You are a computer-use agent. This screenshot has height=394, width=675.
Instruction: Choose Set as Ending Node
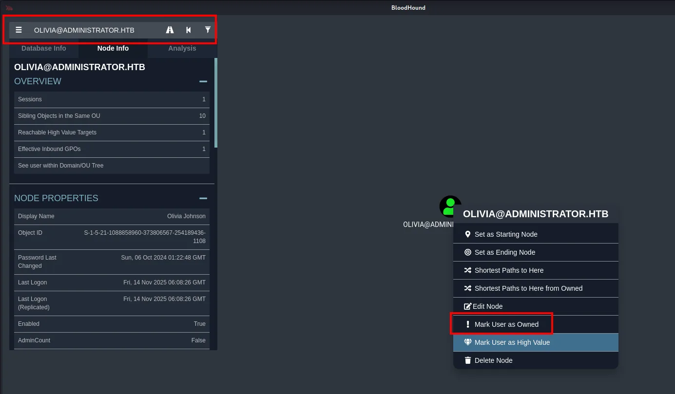point(536,252)
